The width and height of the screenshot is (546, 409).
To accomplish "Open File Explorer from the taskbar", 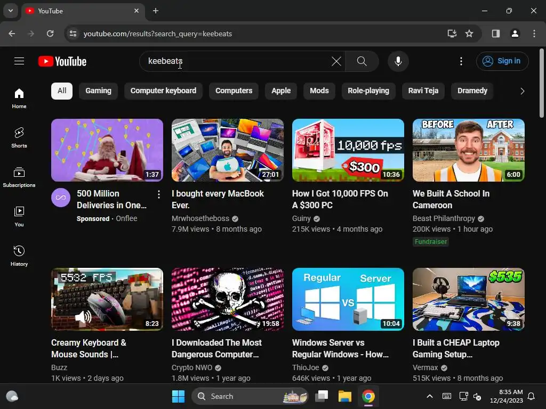I will [345, 396].
